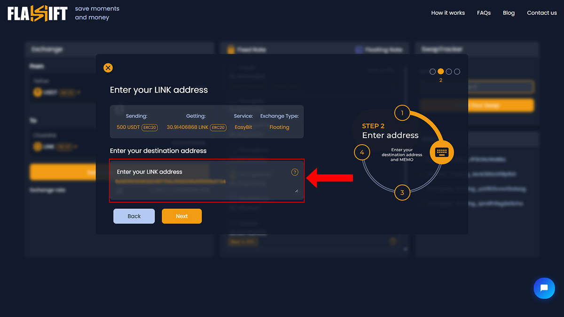Click the 30.91406868 LINK getting amount

coord(188,127)
